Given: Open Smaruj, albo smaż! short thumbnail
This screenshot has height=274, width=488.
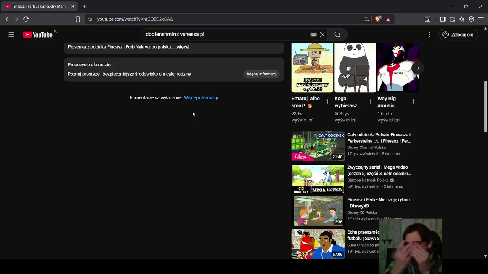Looking at the screenshot, I should pos(312,68).
